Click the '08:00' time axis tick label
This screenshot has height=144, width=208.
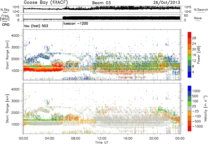pyautogui.click(x=76, y=139)
